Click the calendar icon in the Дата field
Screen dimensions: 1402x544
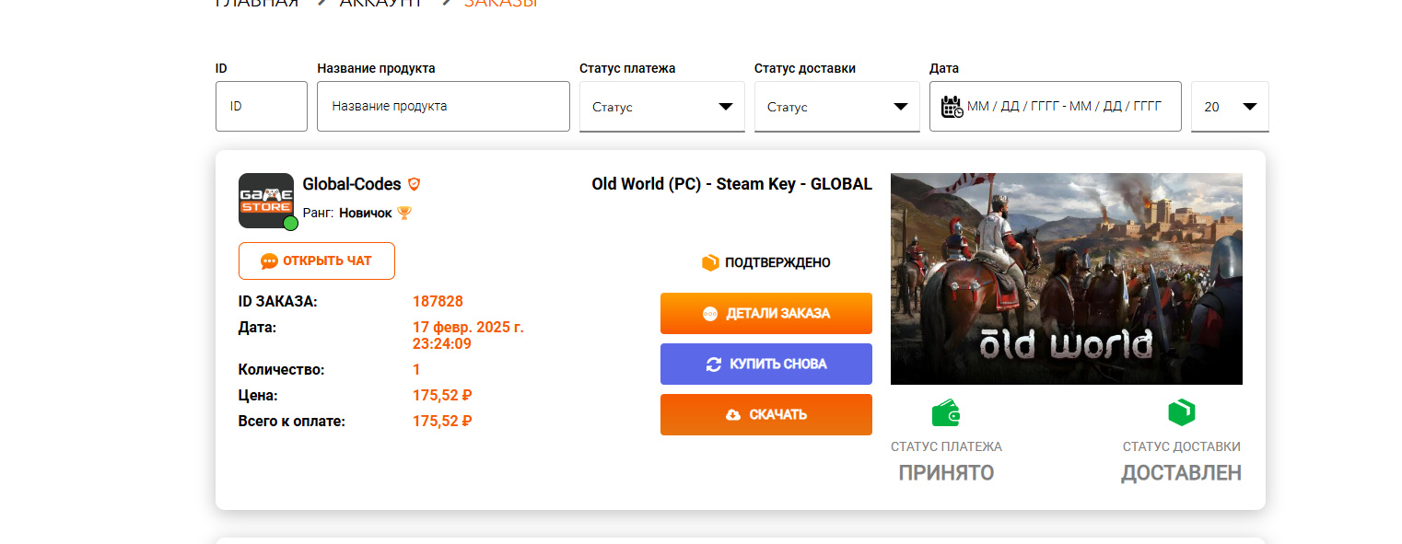(952, 107)
